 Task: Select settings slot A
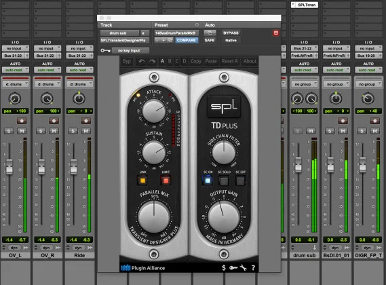(x=162, y=61)
